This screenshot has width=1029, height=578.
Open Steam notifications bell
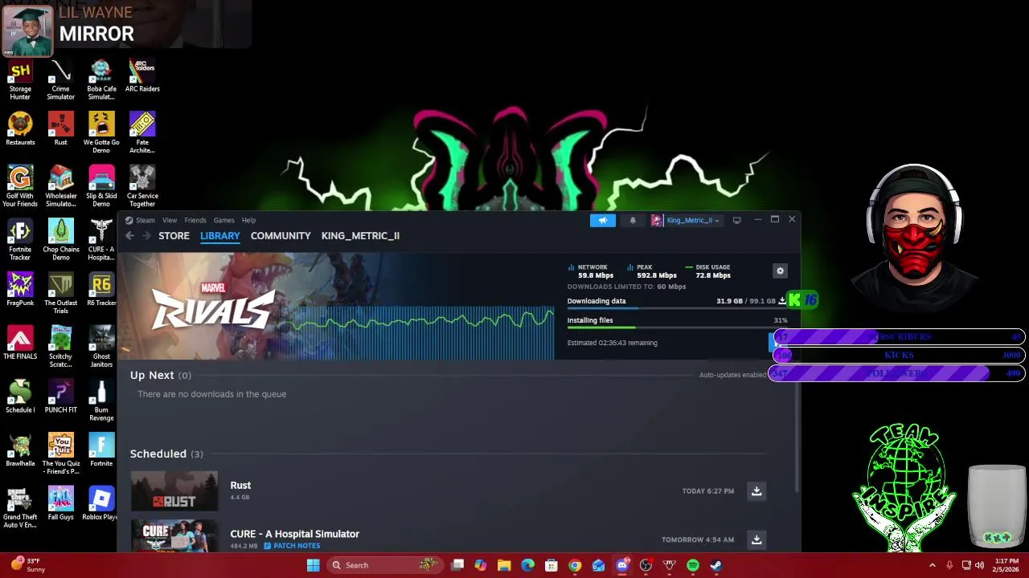click(x=633, y=220)
